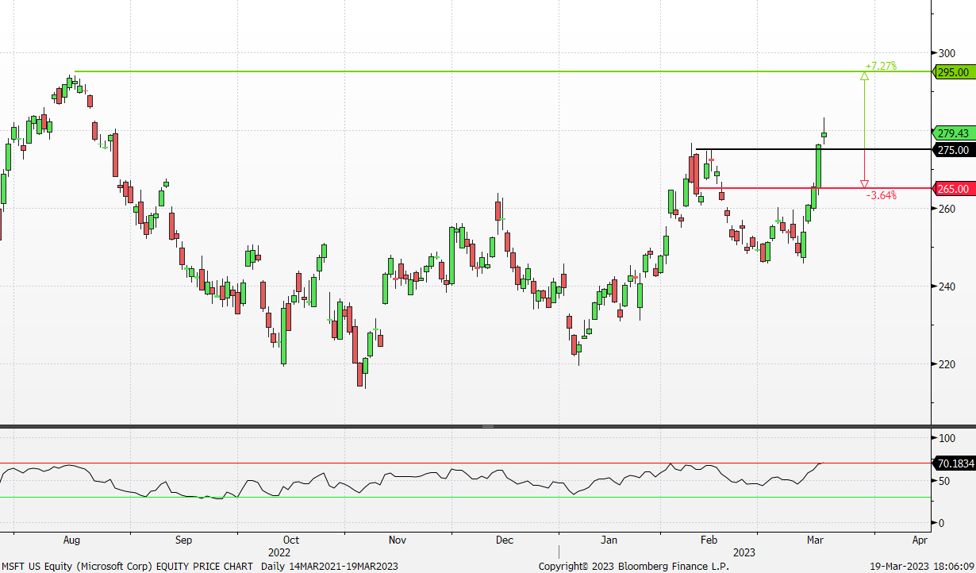The image size is (976, 573).
Task: Select the red 265.00 horizontal support line
Action: coord(813,188)
